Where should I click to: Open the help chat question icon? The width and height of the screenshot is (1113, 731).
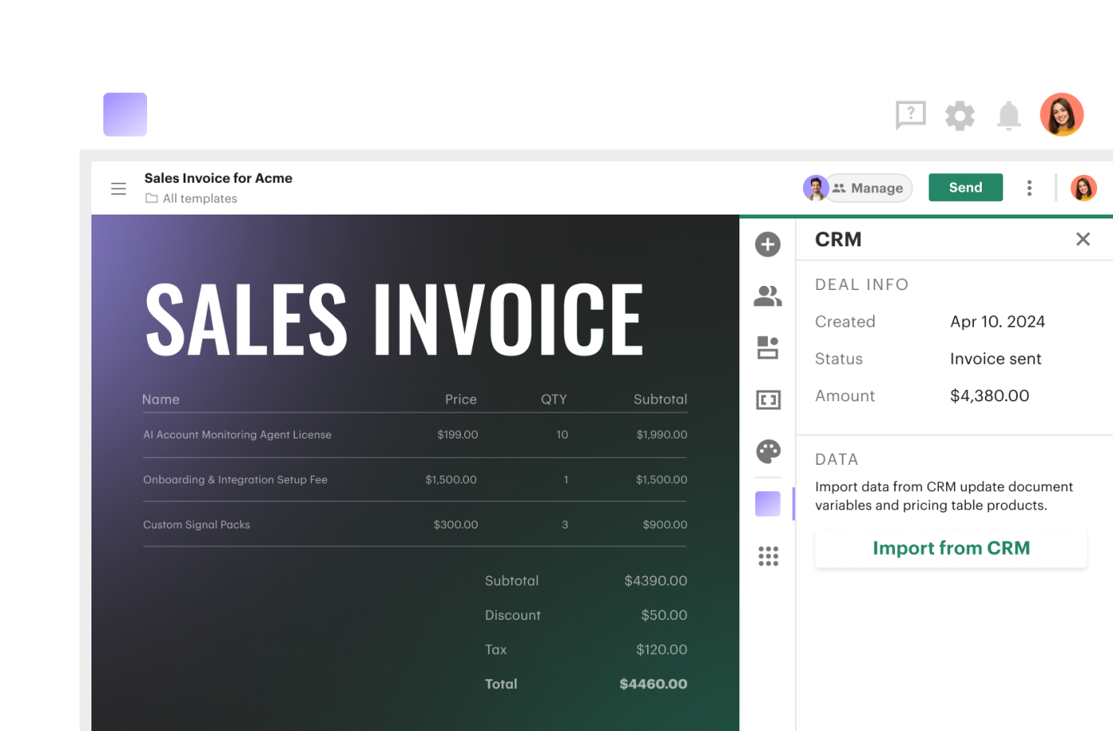pos(910,115)
